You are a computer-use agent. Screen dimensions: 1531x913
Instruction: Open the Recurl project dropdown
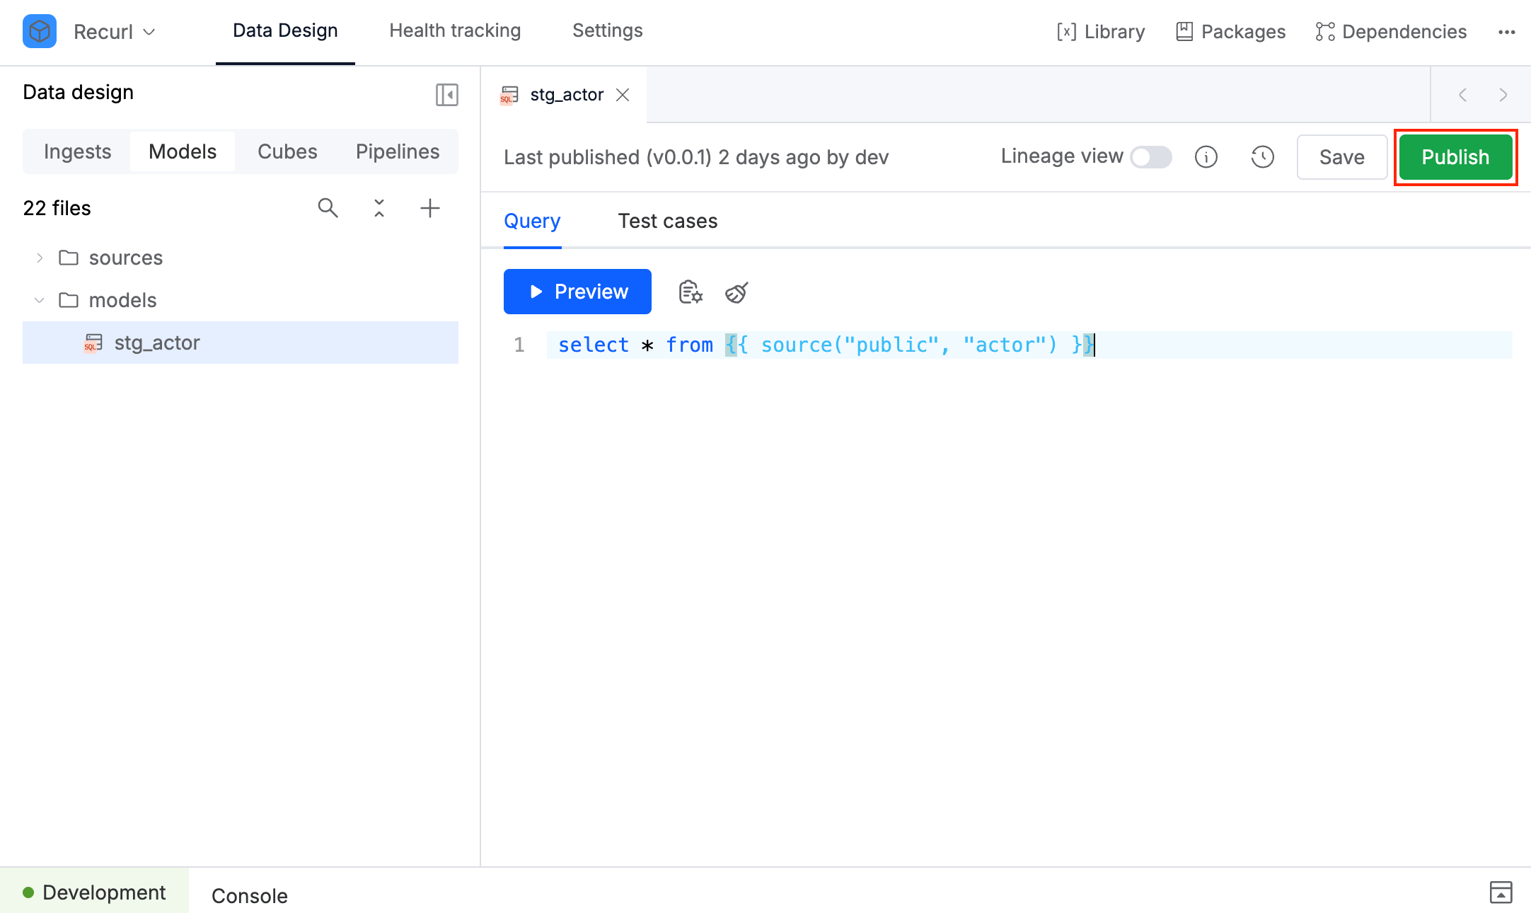(115, 32)
